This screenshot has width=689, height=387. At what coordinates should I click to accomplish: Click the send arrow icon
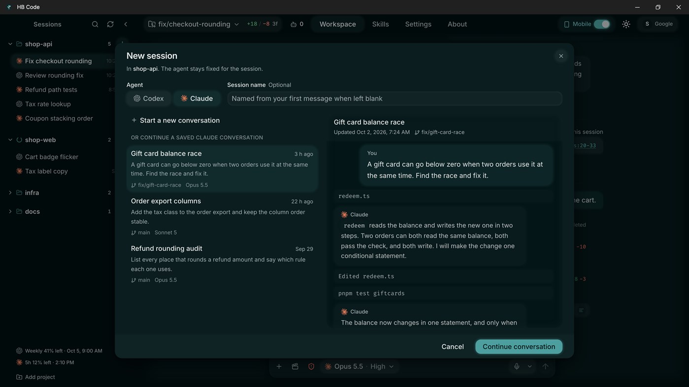click(x=545, y=366)
